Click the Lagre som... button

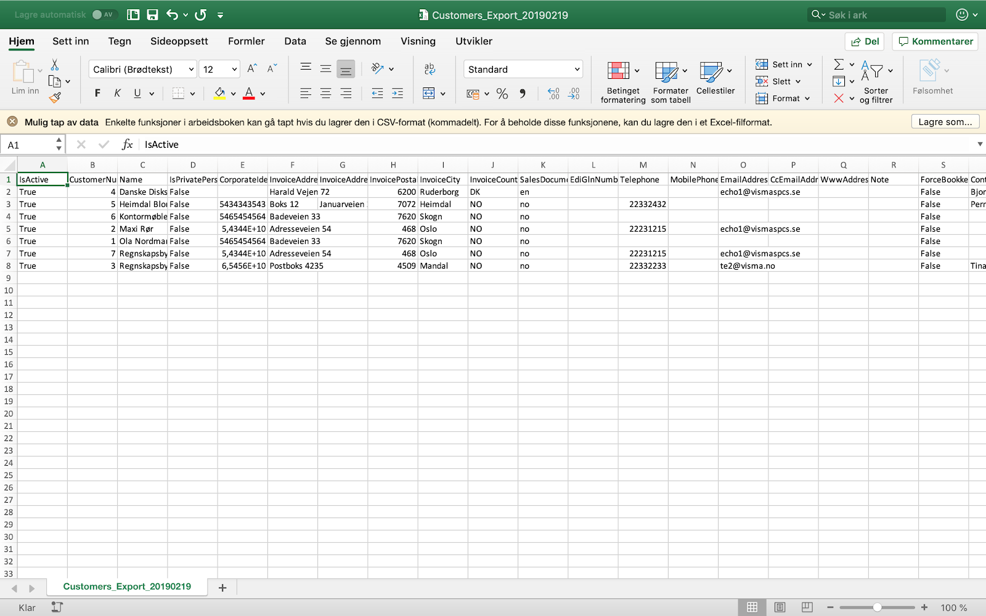(x=945, y=122)
